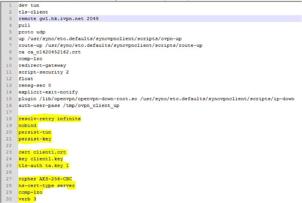Click line number 22 in the gutter
This screenshot has width=302, height=203.
[x=9, y=146]
